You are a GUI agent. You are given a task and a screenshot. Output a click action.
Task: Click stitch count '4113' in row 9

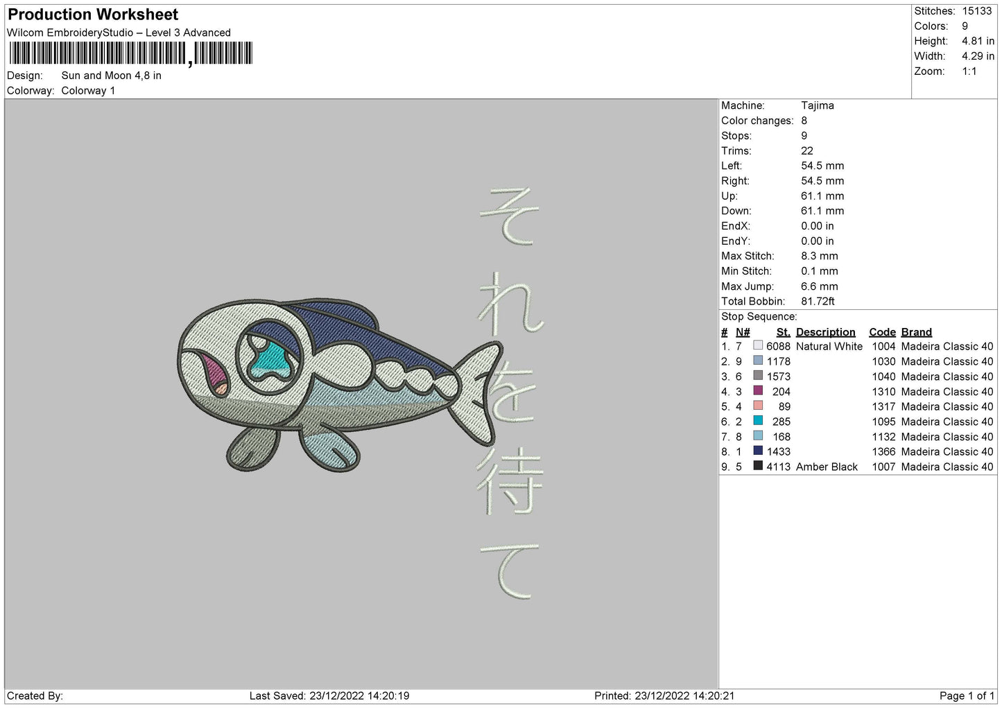(x=778, y=467)
